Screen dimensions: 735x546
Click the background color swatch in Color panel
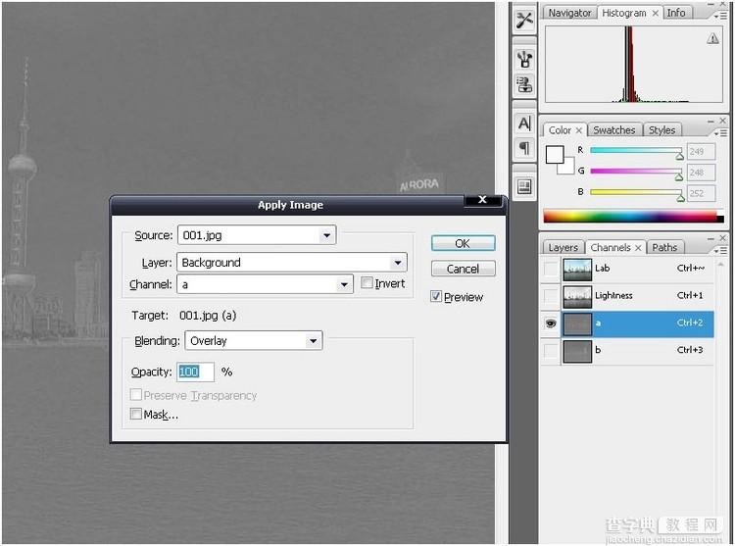(568, 168)
